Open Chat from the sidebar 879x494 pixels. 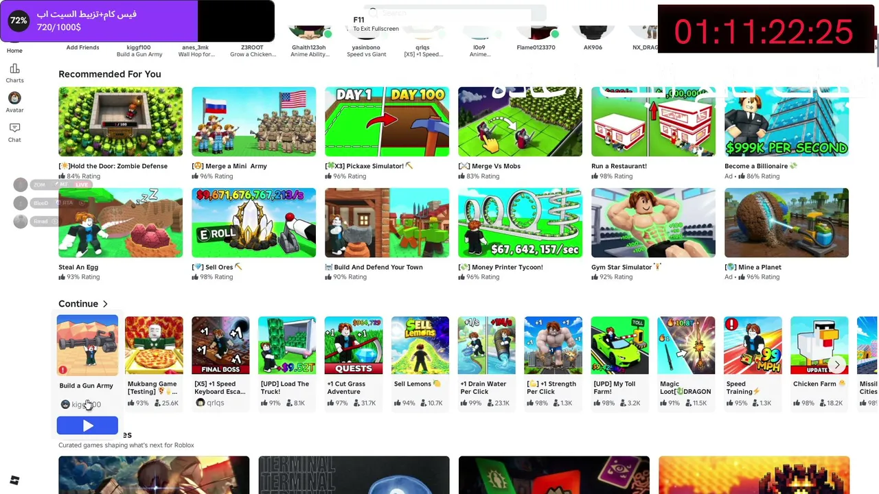click(14, 132)
